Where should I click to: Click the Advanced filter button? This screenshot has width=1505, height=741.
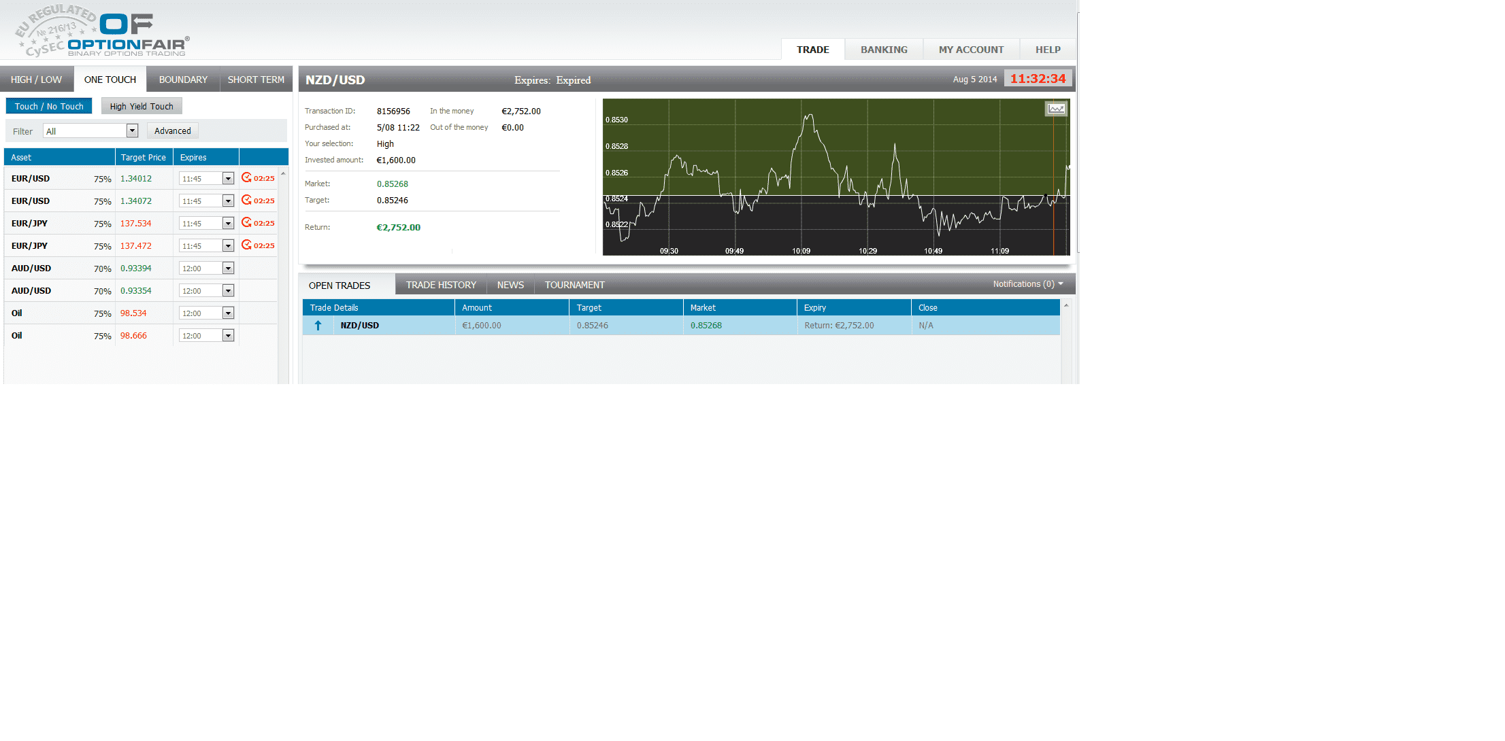(x=172, y=130)
